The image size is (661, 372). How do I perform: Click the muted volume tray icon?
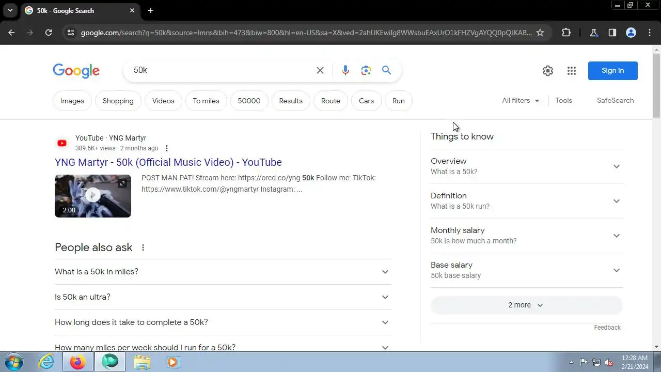(609, 362)
